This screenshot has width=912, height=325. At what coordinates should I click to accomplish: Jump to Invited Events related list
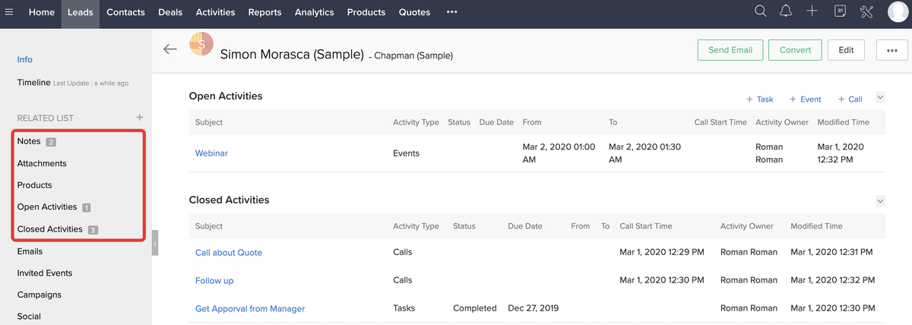coord(45,273)
